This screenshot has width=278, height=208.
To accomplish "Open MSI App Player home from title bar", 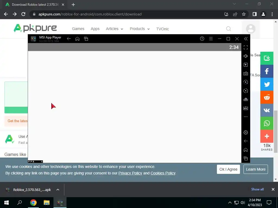I will (x=77, y=39).
